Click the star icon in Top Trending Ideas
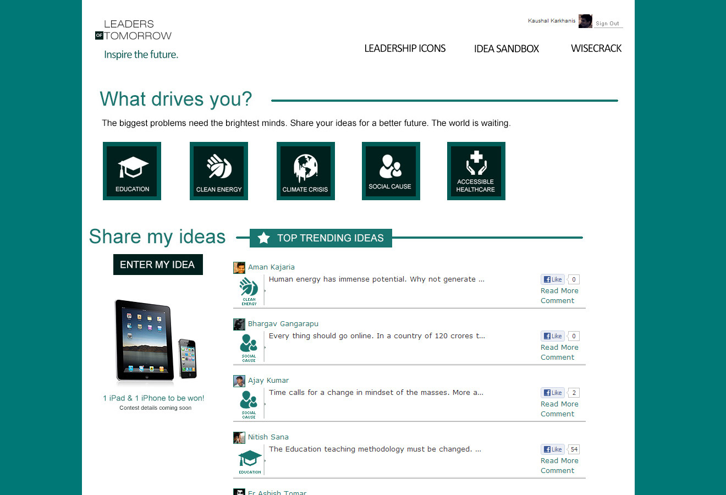 (x=263, y=238)
